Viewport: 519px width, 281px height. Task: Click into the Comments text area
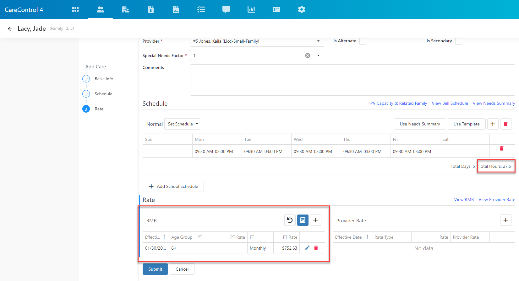pyautogui.click(x=352, y=80)
